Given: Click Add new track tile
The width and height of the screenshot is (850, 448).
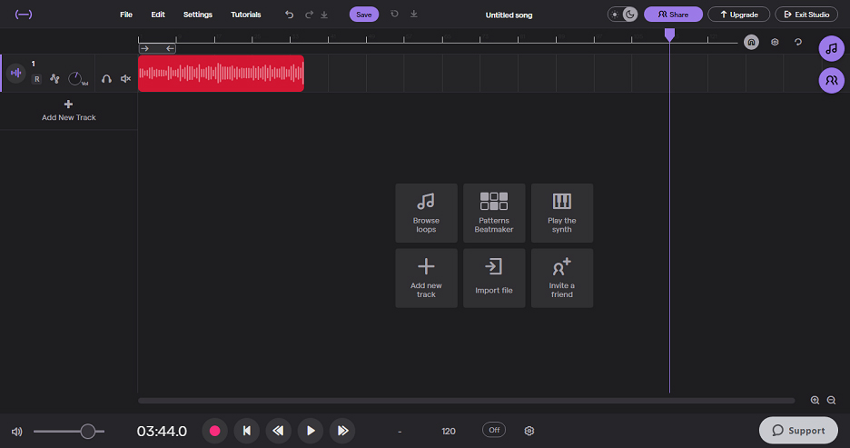Looking at the screenshot, I should (x=426, y=278).
